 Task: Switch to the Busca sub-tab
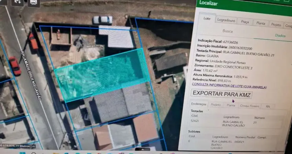pos(227,31)
